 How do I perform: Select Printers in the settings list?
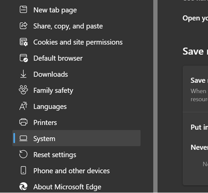click(76, 122)
